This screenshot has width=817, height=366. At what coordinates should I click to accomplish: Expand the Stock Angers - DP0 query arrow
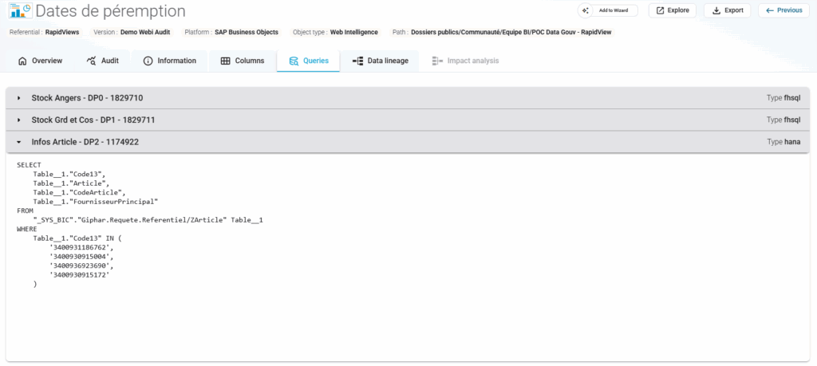coord(19,98)
